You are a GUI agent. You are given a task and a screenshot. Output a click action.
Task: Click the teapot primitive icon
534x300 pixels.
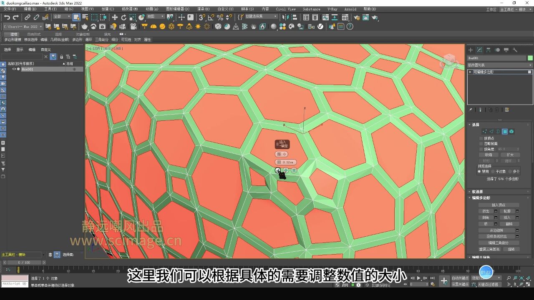pyautogui.click(x=85, y=26)
